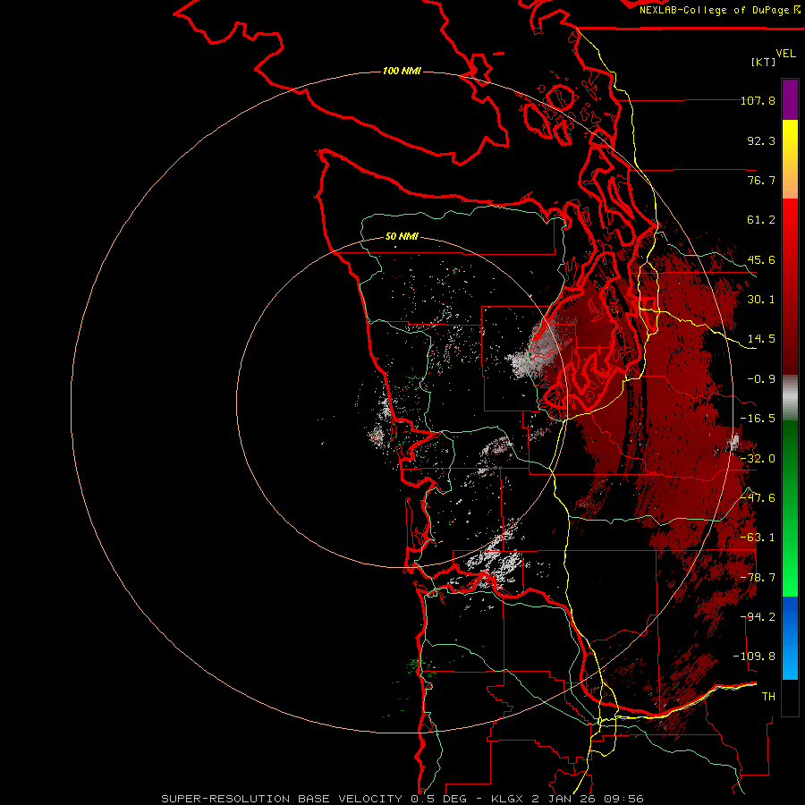Pick the yellow segment of velocity color bar
The width and height of the screenshot is (805, 805).
790,134
